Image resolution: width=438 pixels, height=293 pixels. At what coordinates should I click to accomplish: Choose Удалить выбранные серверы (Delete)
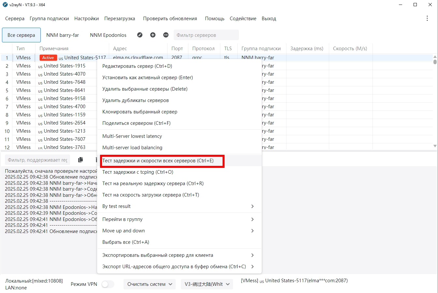179,89
